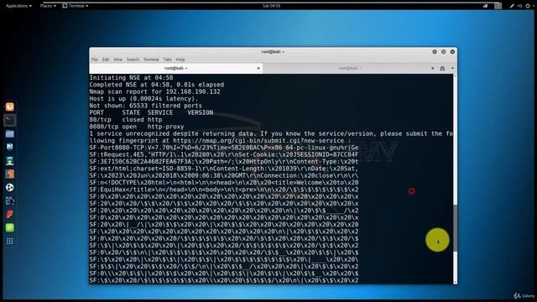
Task: Switch to the second root@kali tab
Action: 350,69
